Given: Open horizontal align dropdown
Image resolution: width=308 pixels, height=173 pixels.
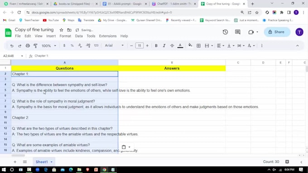Looking at the screenshot, I should pyautogui.click(x=221, y=46).
